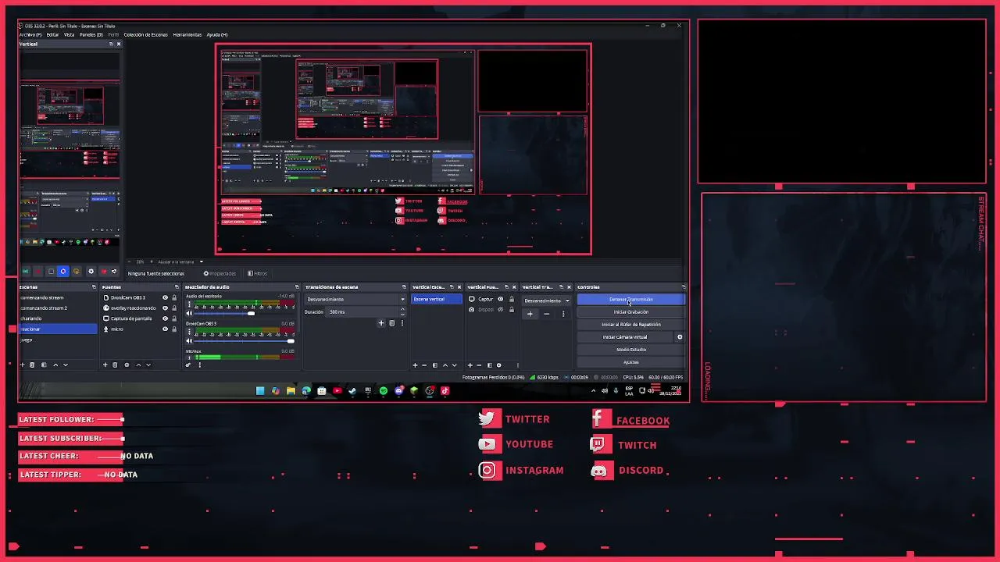The height and width of the screenshot is (562, 1000).
Task: Start the Búfer de Repetición
Action: coord(630,324)
